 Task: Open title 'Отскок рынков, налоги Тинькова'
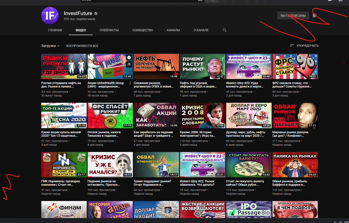coord(104,134)
